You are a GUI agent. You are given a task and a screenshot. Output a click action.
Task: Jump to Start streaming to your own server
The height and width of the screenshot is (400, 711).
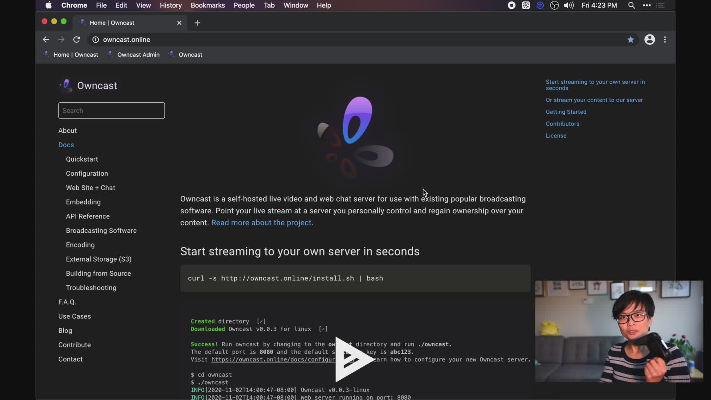click(x=595, y=85)
